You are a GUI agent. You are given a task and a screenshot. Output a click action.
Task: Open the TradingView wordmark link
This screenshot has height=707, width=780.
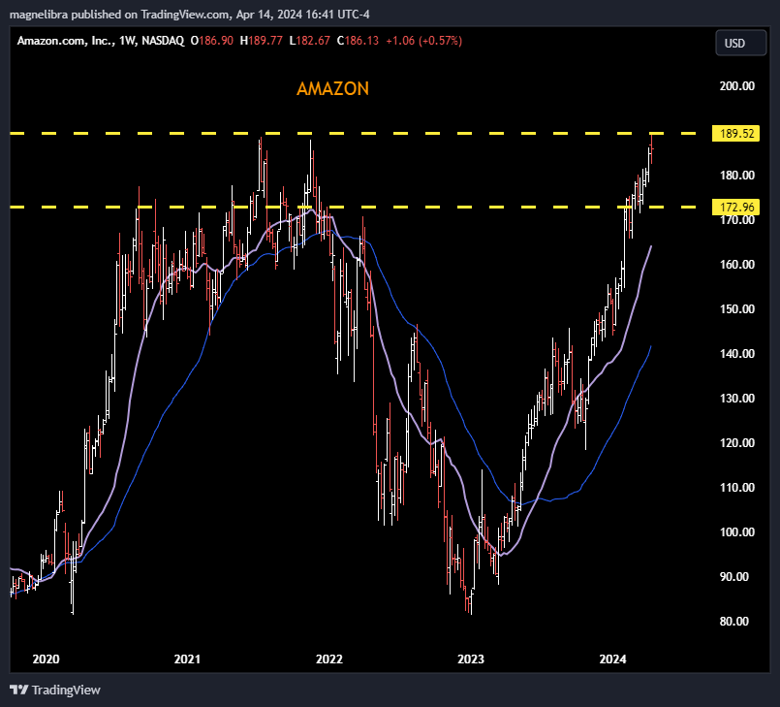(66, 691)
